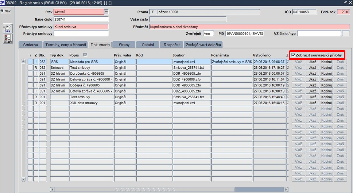Toggle the checkbox next to Popis header
The width and height of the screenshot is (353, 193).
(x=85, y=55)
